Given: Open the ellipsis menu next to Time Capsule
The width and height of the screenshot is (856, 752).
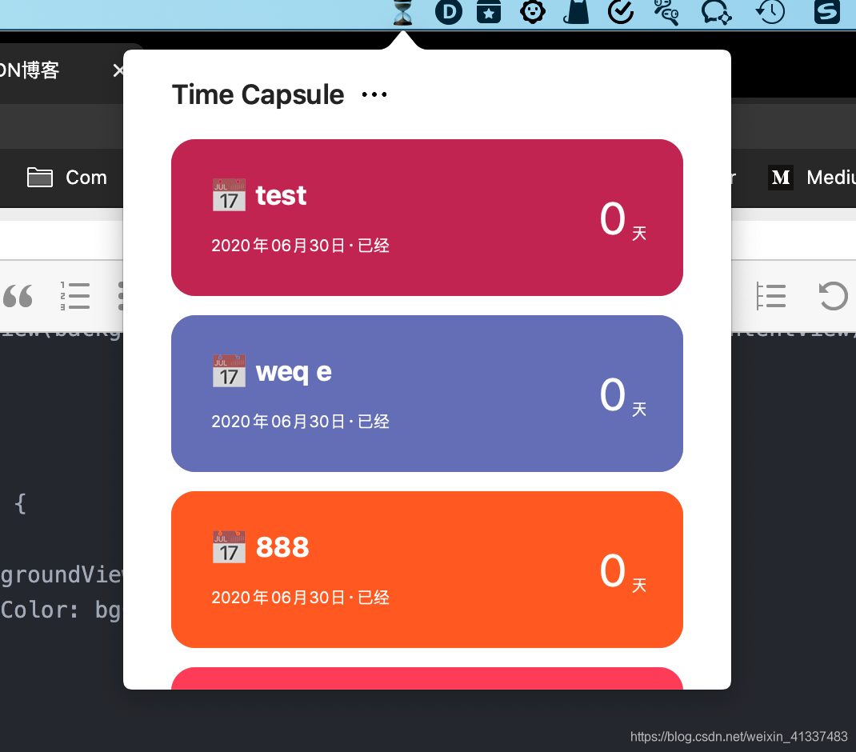Looking at the screenshot, I should [x=373, y=94].
